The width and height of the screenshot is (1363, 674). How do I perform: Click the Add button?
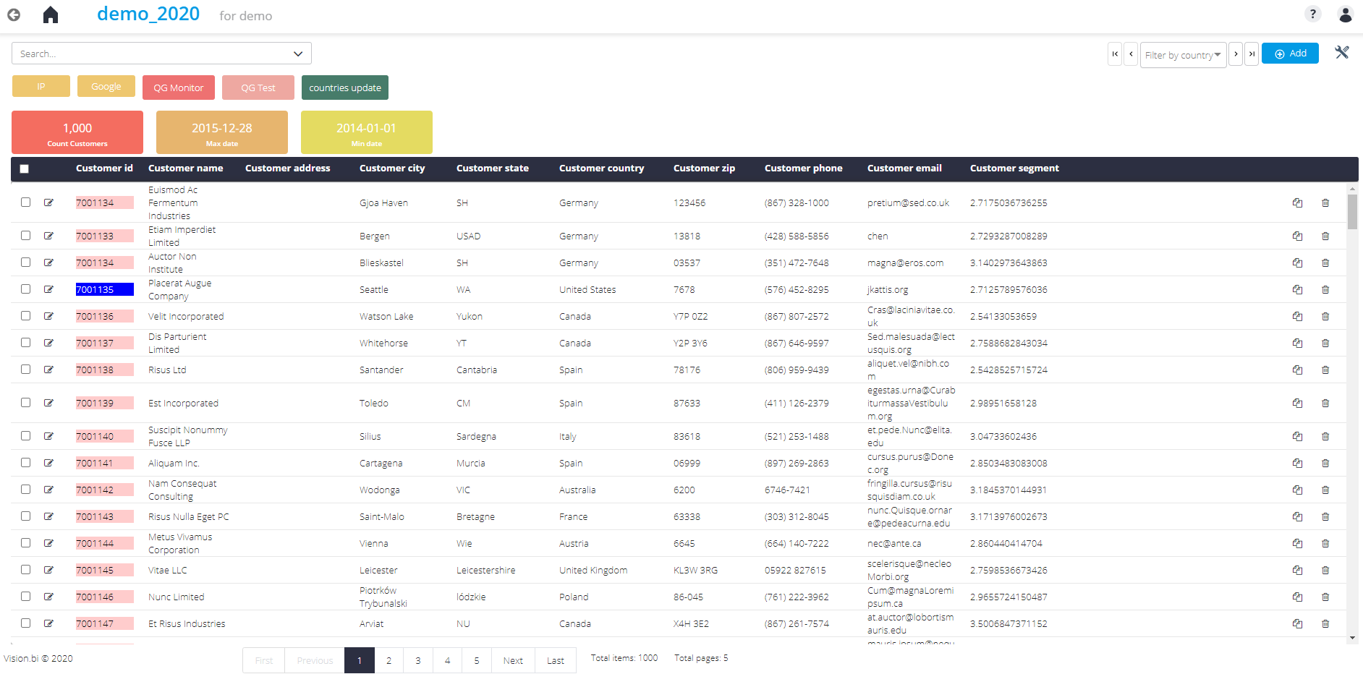pyautogui.click(x=1290, y=54)
